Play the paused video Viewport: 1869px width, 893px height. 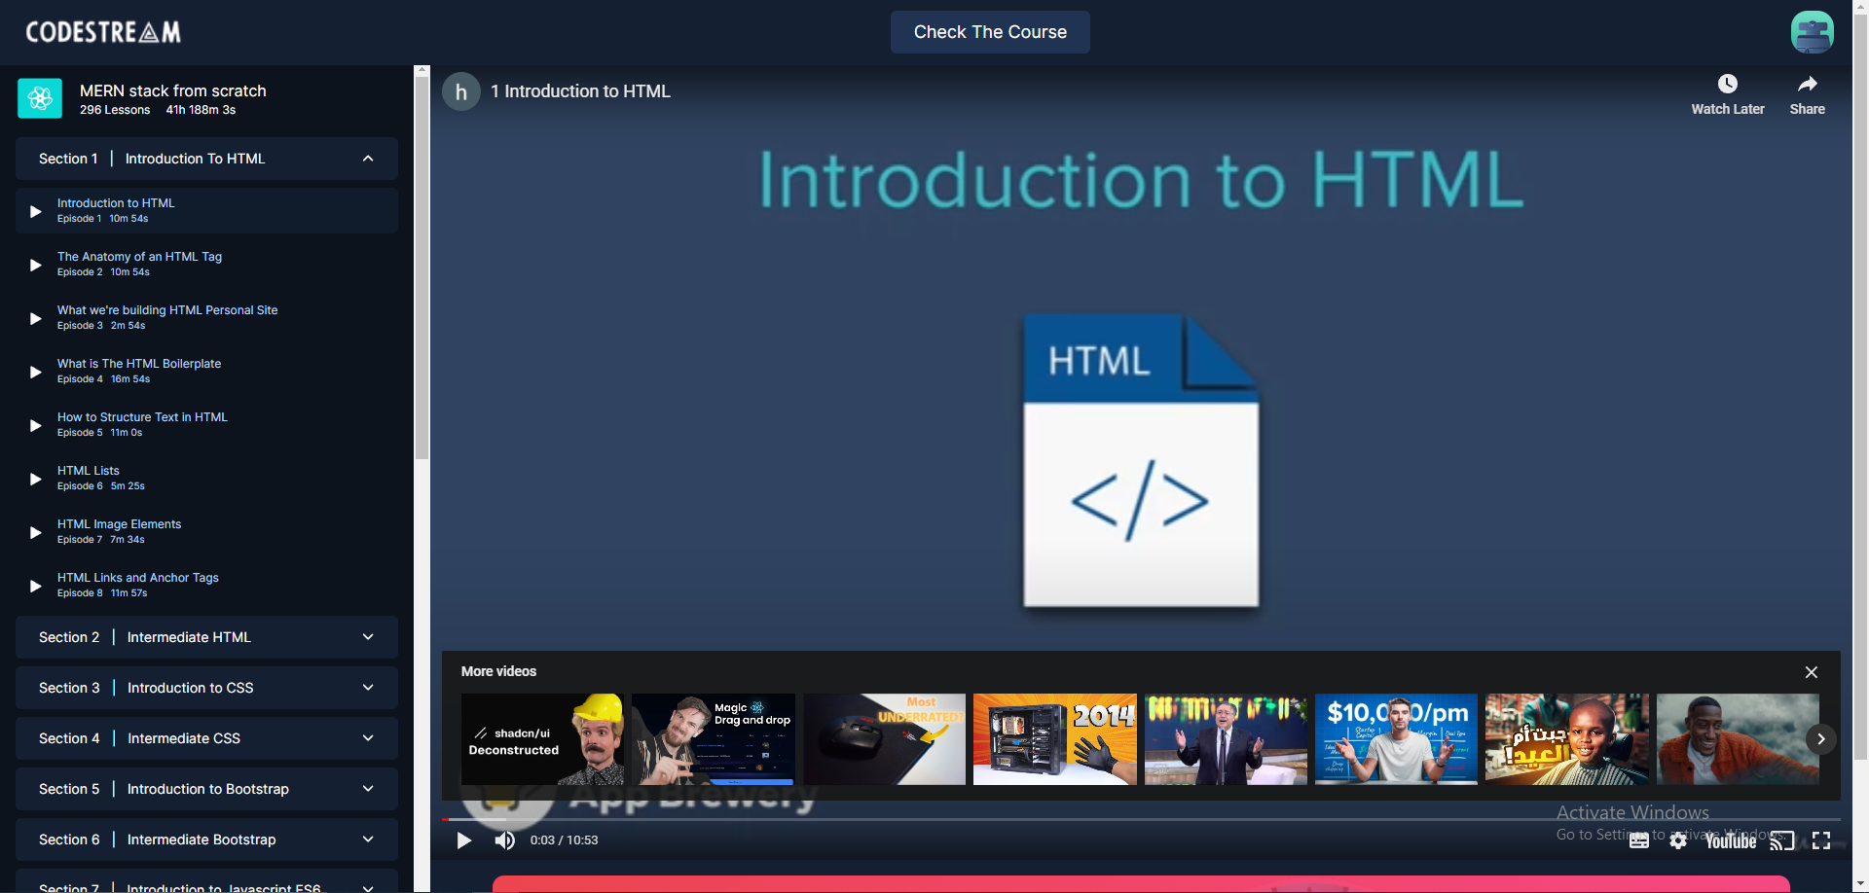click(x=464, y=840)
